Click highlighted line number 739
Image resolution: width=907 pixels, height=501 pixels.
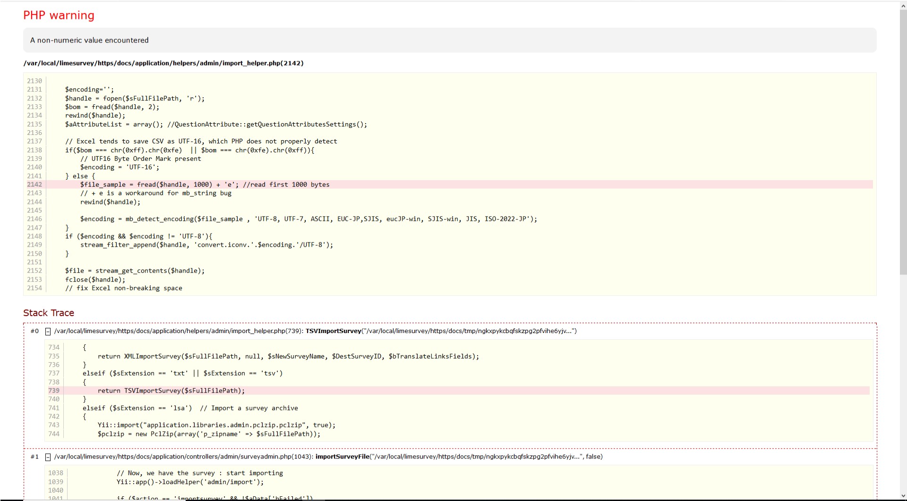point(54,391)
